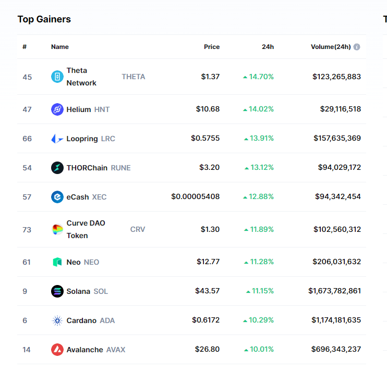387x371 pixels.
Task: Sort by Volume(24h) column header
Action: [x=331, y=47]
